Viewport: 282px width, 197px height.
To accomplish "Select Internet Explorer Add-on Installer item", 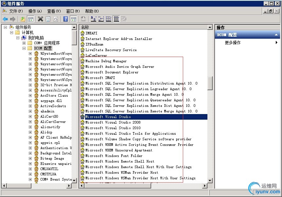I will (119, 39).
